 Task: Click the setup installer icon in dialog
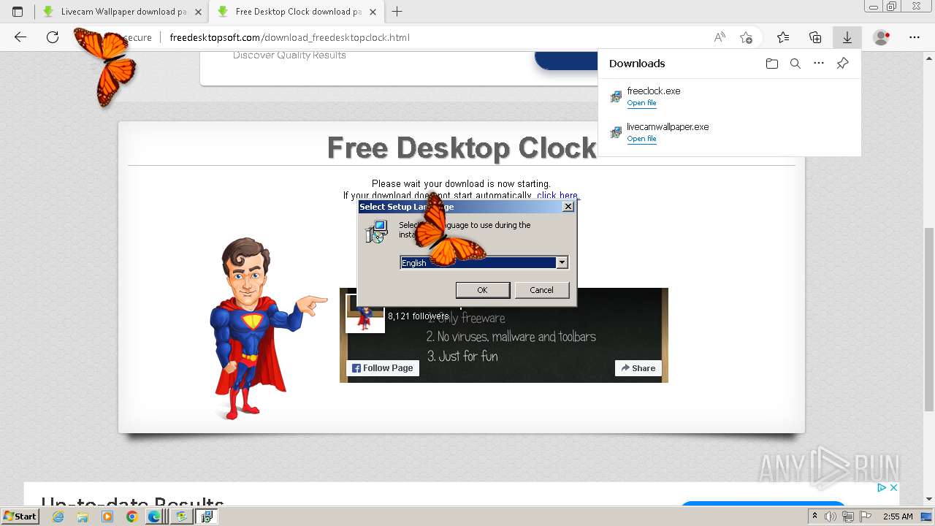pyautogui.click(x=376, y=232)
